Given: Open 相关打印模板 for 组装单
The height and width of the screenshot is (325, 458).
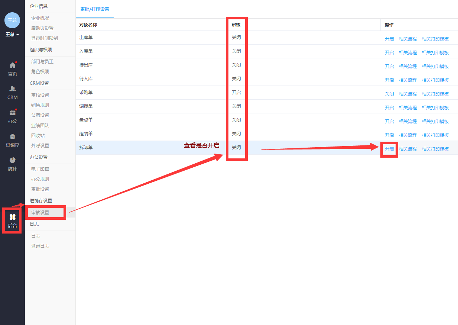Looking at the screenshot, I should [x=435, y=135].
